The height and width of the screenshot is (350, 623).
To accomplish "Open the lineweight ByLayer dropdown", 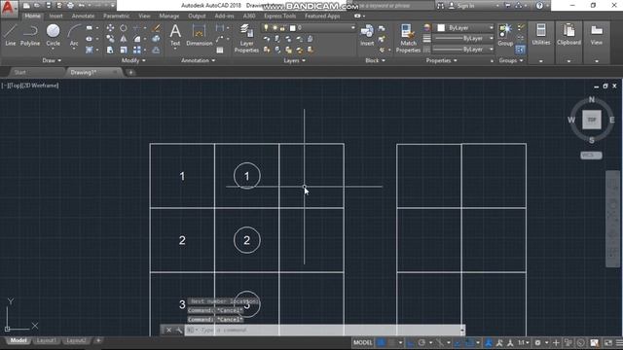I will (463, 39).
